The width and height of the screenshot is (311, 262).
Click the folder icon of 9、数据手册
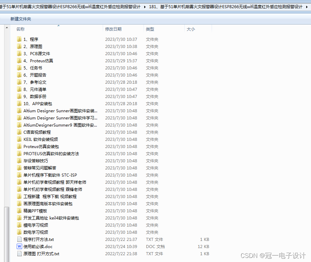click(x=19, y=96)
